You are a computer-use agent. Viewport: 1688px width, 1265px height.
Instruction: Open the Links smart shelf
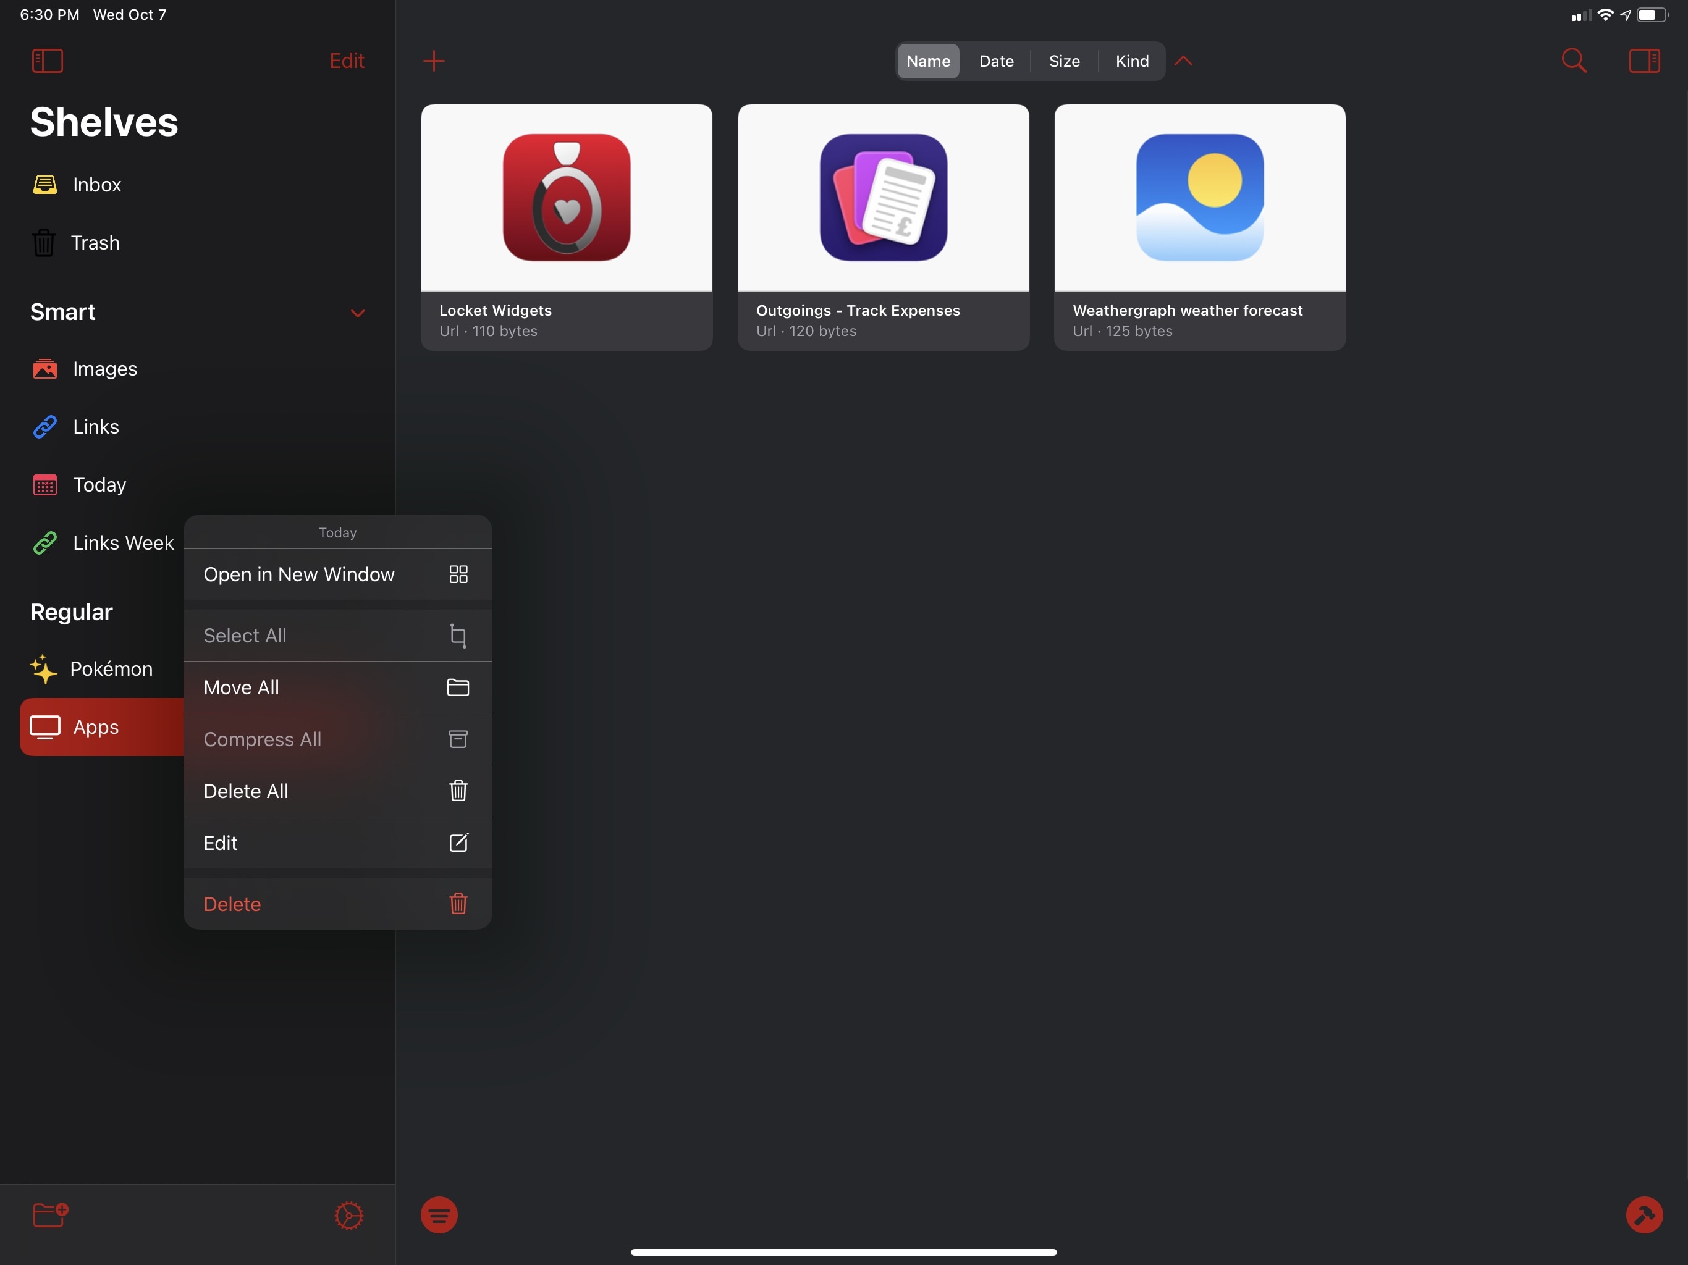(x=198, y=426)
